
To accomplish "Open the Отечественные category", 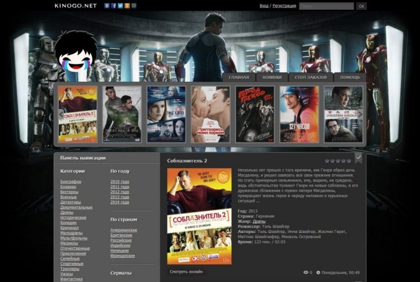I will (75, 248).
